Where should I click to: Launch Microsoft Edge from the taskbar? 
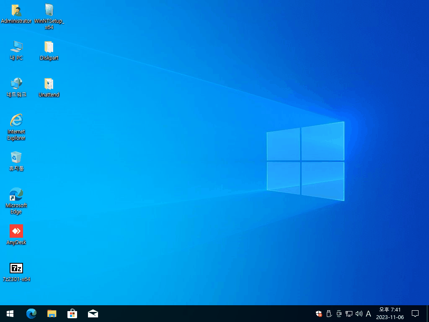(31, 314)
